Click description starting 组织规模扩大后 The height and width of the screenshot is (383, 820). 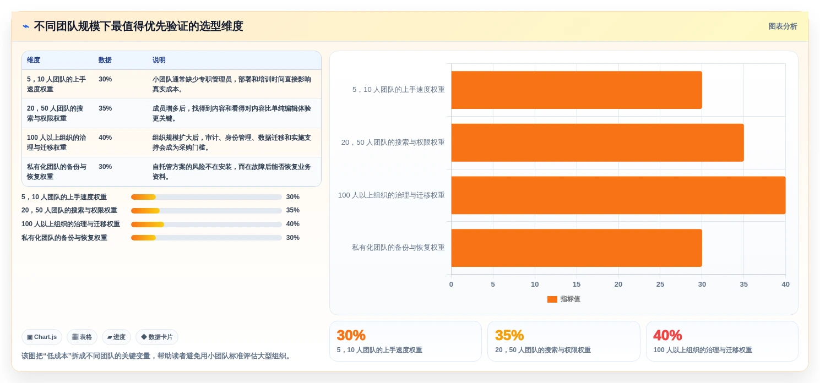[232, 143]
